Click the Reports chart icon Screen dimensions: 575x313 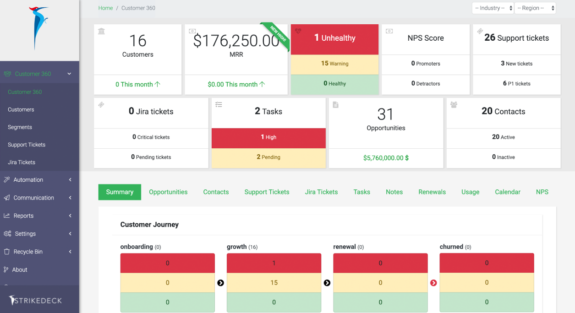point(7,216)
